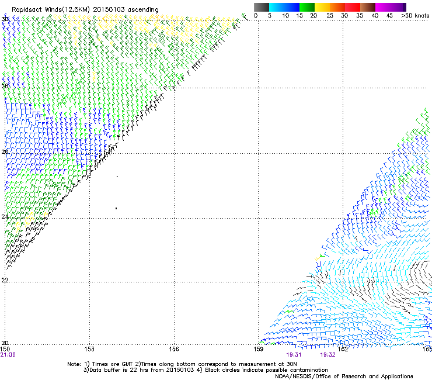Screen dimensions: 432x380
Task: Click the longitude label 153
Action: pos(89,349)
